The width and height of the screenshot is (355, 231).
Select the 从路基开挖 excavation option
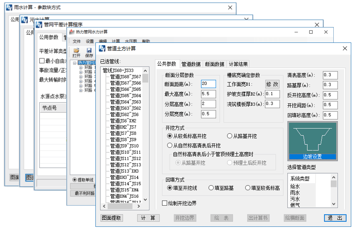coord(230,136)
